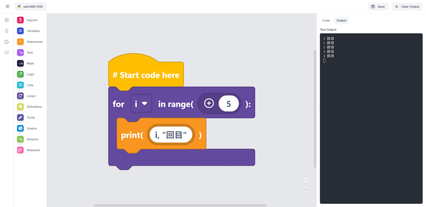
Task: Reset the workspace zoom with equals icon
Action: tap(306, 180)
